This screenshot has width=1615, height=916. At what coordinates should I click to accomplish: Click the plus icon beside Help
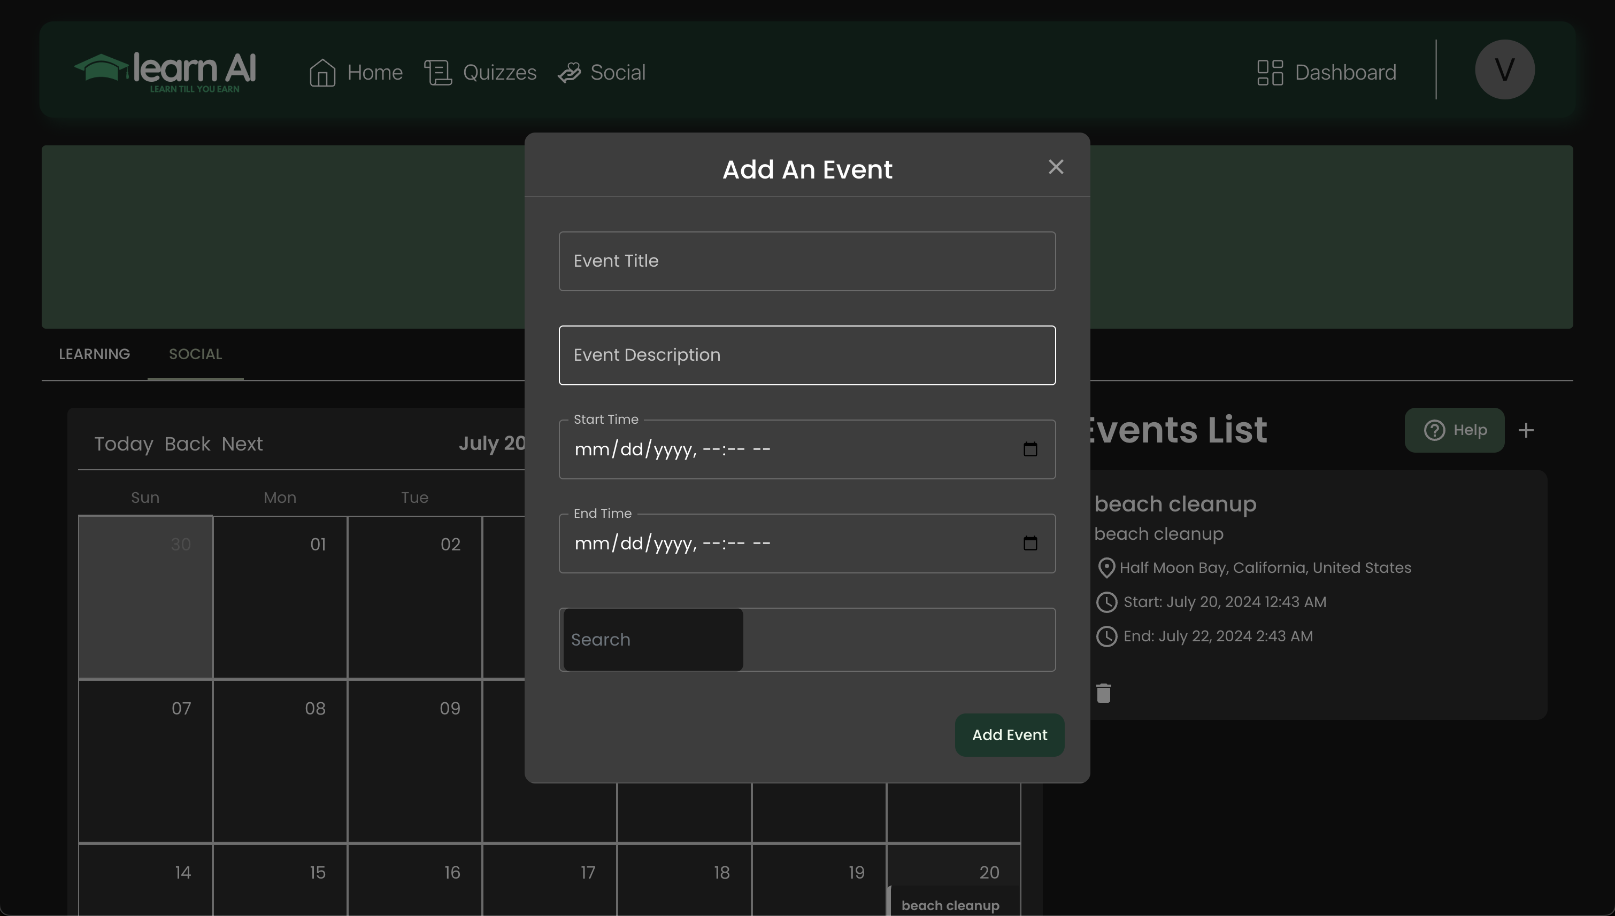(1525, 430)
